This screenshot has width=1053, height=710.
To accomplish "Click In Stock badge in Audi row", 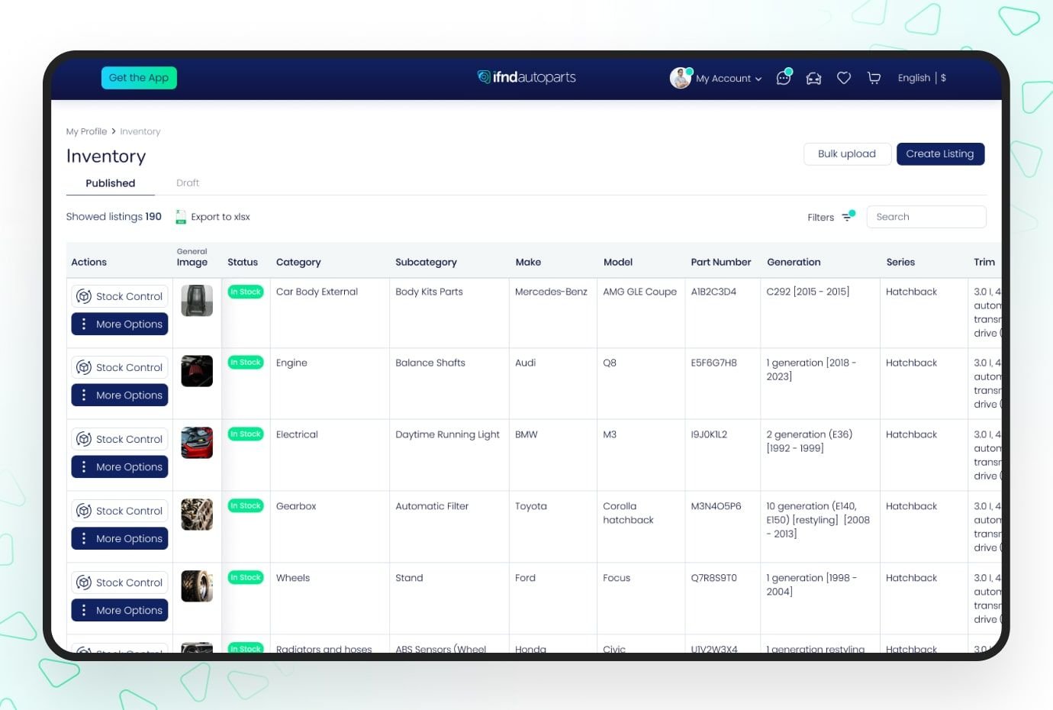I will pos(246,363).
